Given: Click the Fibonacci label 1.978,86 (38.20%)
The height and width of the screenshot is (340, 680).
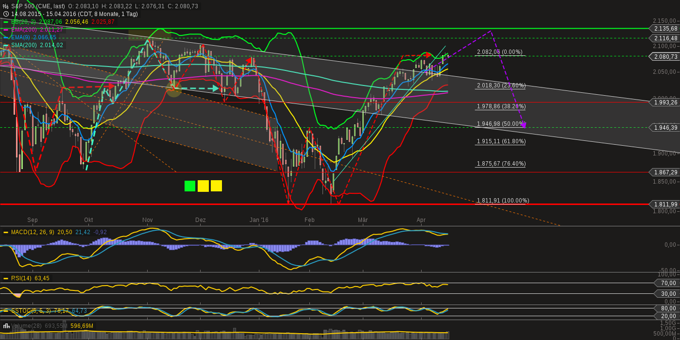Looking at the screenshot, I should pyautogui.click(x=501, y=106).
